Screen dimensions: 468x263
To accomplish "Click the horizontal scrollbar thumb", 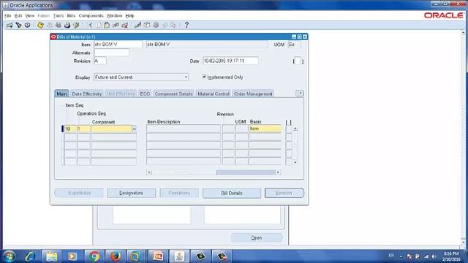I will click(x=246, y=172).
